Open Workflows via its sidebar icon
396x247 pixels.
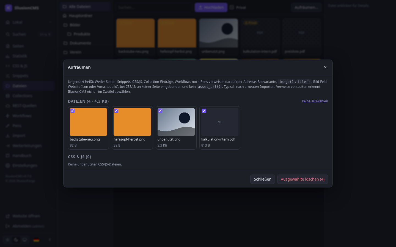(8, 116)
